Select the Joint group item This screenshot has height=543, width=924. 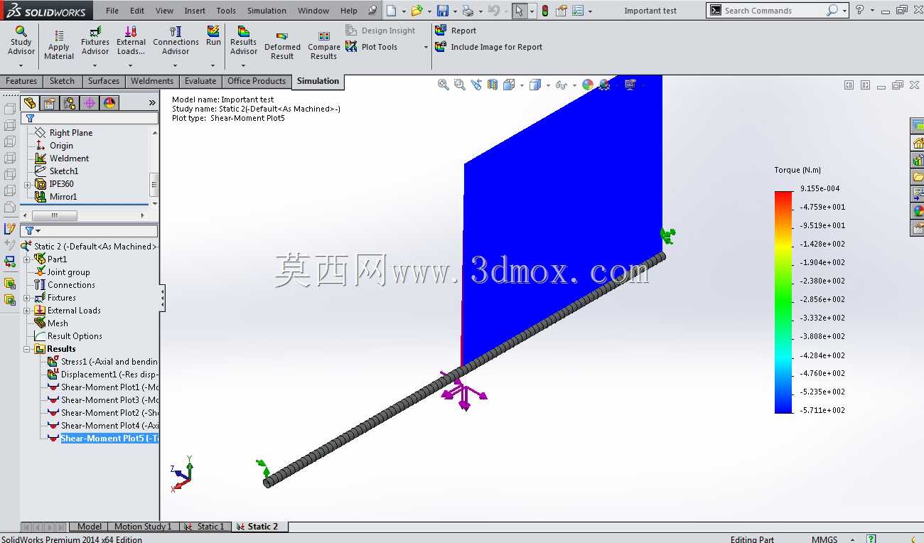tap(63, 272)
